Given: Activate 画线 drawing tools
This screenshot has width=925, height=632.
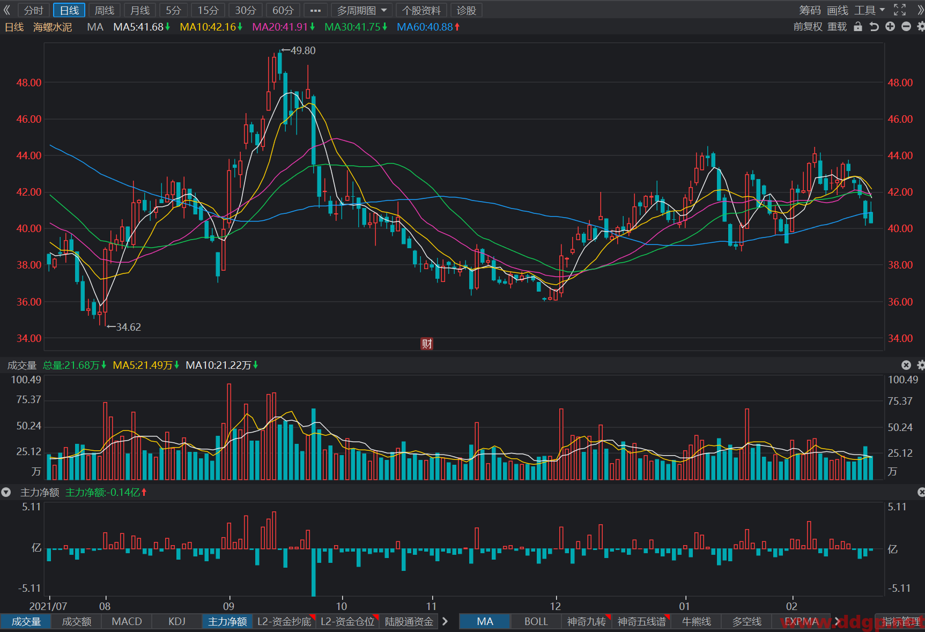Looking at the screenshot, I should [838, 10].
